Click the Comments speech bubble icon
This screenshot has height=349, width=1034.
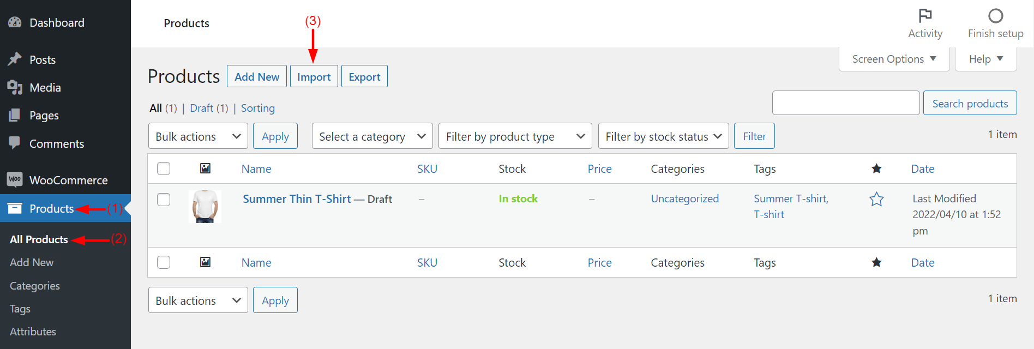15,143
